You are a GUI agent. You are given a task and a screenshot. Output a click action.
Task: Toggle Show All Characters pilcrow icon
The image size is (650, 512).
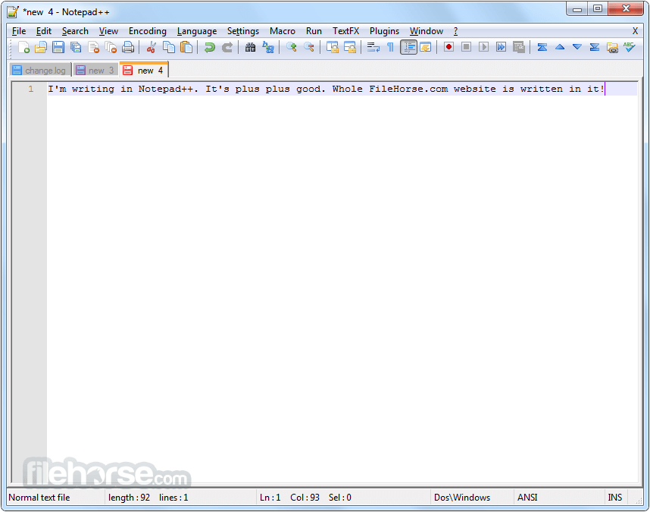(x=390, y=47)
